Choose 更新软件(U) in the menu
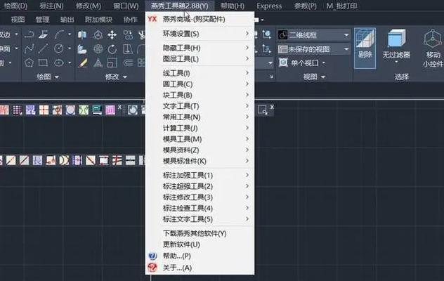This screenshot has width=444, height=281. pyautogui.click(x=200, y=244)
